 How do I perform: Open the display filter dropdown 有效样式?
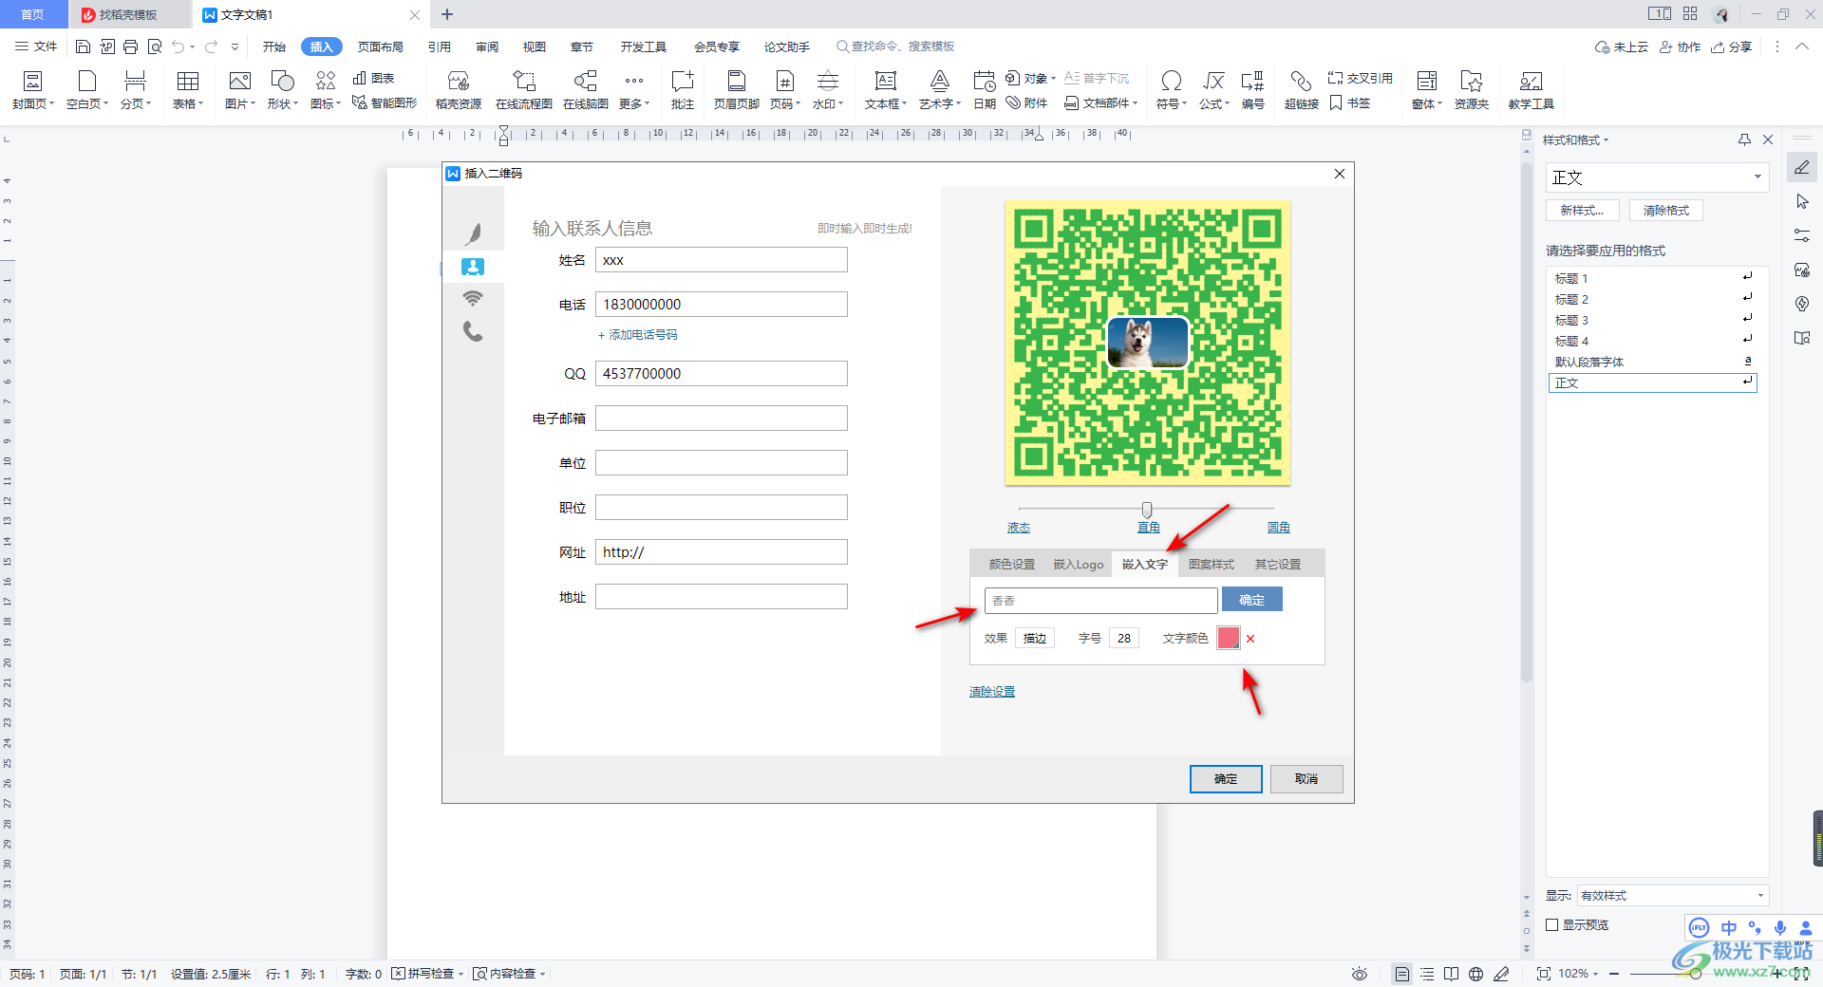click(1672, 895)
